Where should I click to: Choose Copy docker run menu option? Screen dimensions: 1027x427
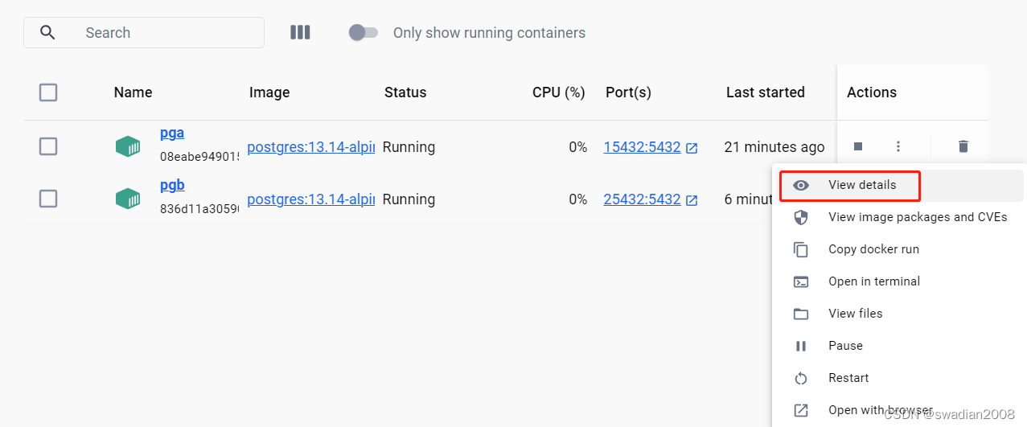coord(873,249)
